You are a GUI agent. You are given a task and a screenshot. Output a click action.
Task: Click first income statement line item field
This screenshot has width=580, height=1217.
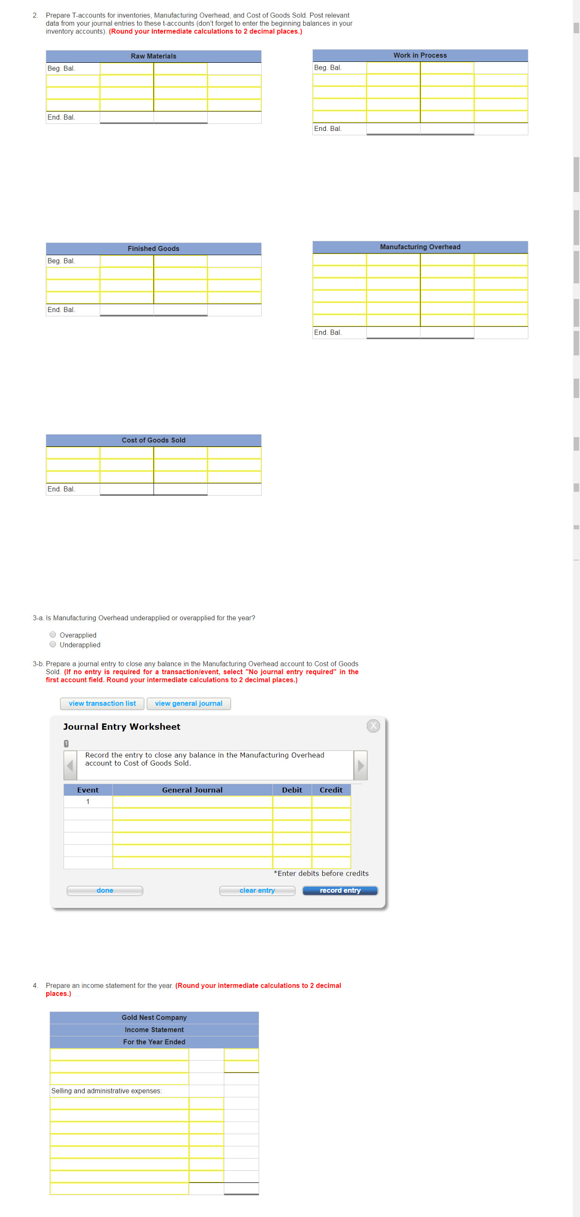click(119, 1054)
